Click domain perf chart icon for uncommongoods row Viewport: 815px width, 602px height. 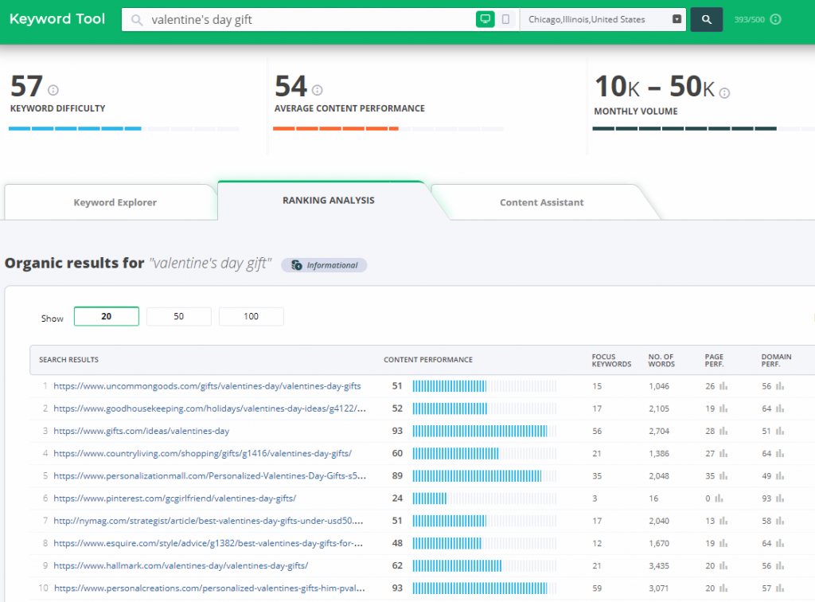[x=780, y=386]
